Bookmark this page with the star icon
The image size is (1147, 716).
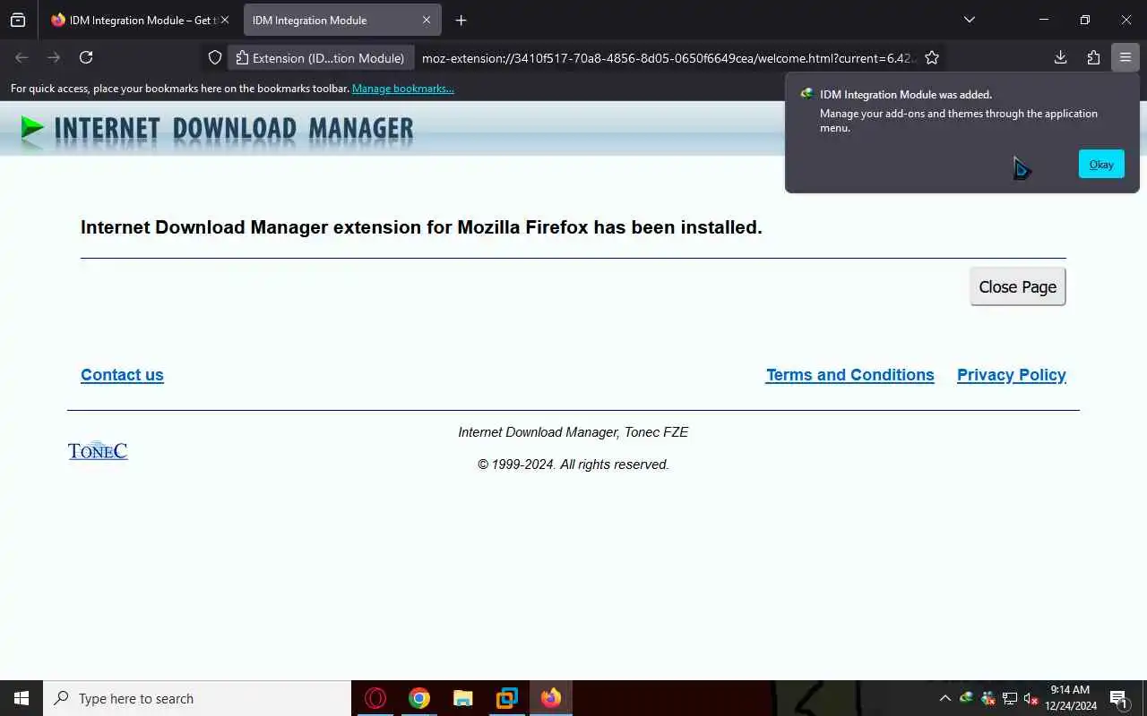click(932, 57)
